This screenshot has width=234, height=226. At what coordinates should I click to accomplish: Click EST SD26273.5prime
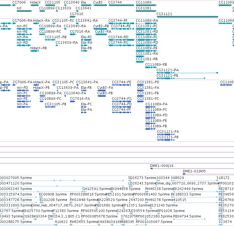130,181
